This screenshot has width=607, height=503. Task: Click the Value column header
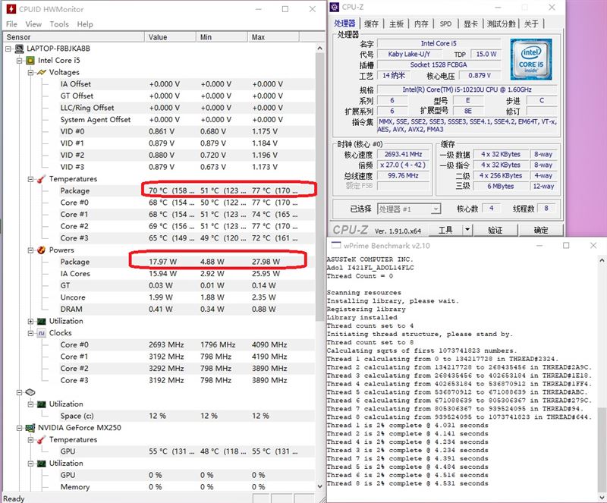click(170, 37)
